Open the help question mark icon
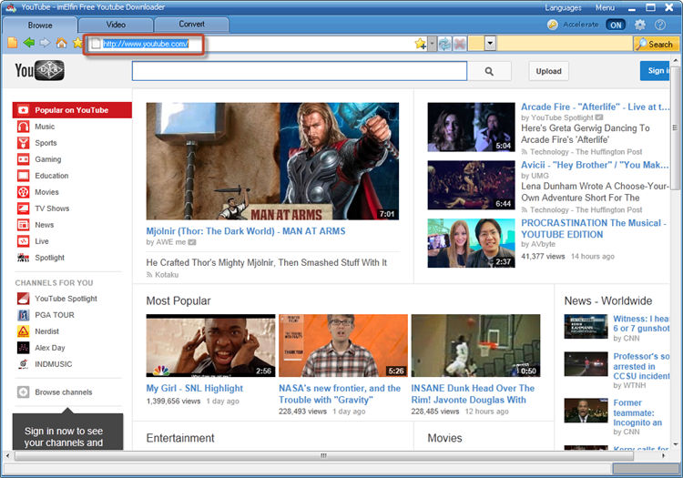 660,25
